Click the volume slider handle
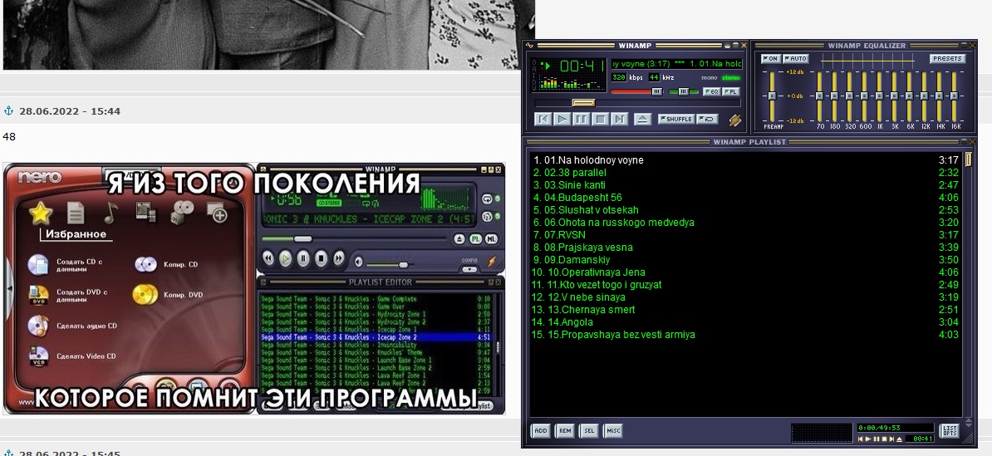The image size is (992, 456). click(656, 91)
